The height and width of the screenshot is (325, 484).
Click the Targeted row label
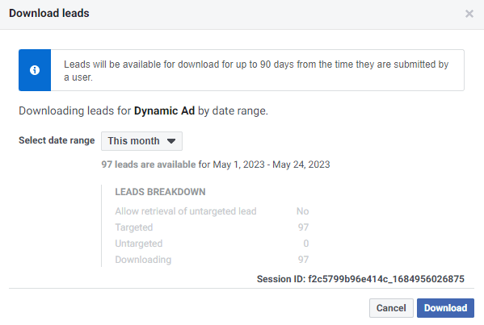point(134,227)
